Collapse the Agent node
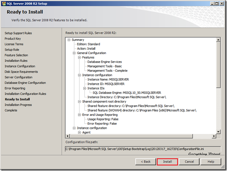The width and height of the screenshot is (227, 171). click(79, 132)
